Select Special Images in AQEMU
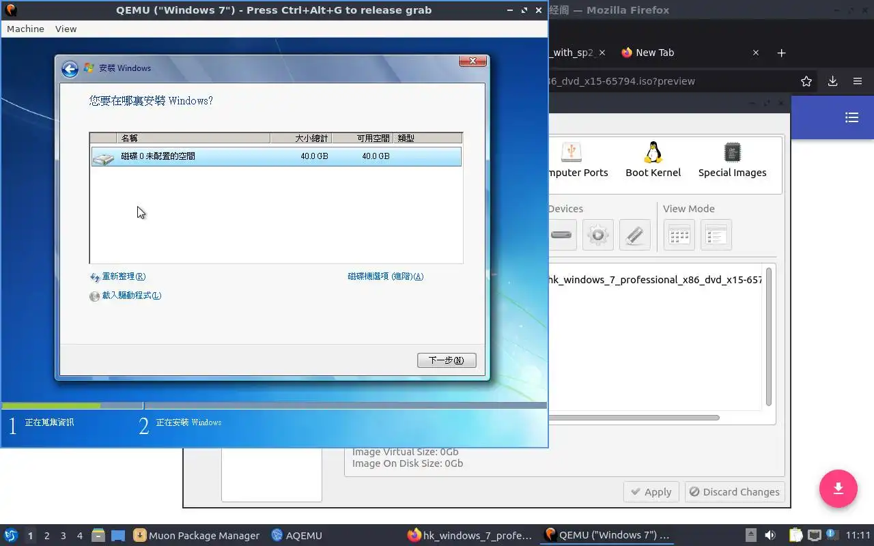 (x=732, y=160)
